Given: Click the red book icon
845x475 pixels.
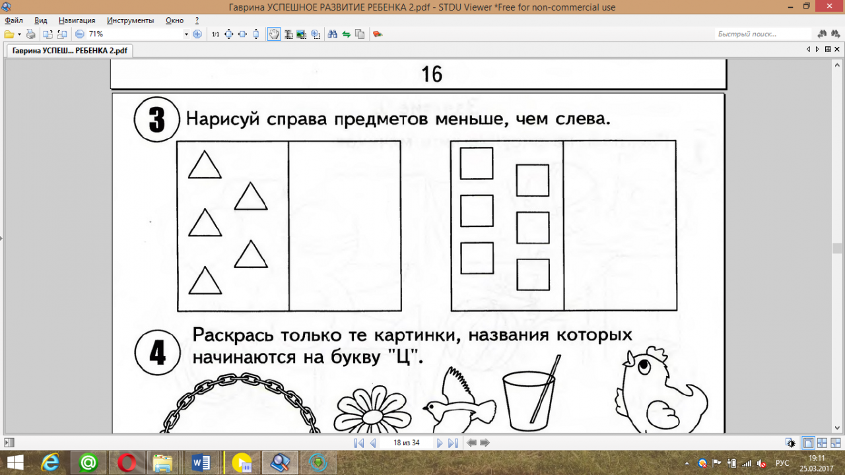Looking at the screenshot, I should pyautogui.click(x=378, y=34).
